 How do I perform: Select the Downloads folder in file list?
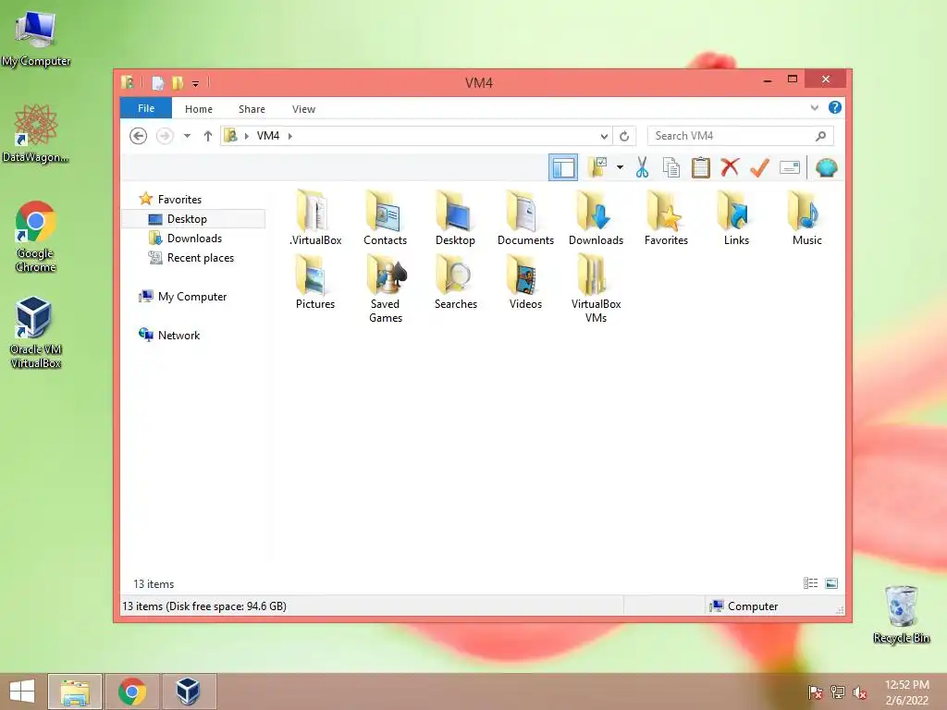click(596, 218)
